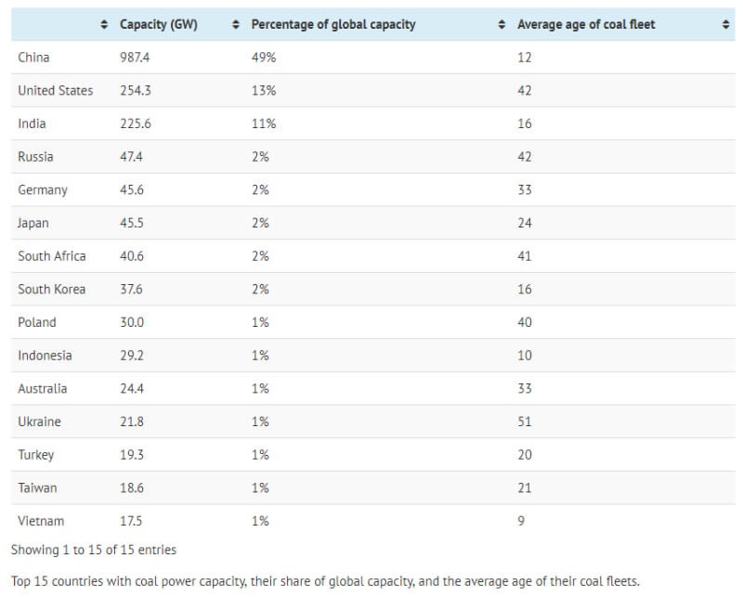Click the 'Showing 1 to 15 of 15 entries' text

pos(94,550)
